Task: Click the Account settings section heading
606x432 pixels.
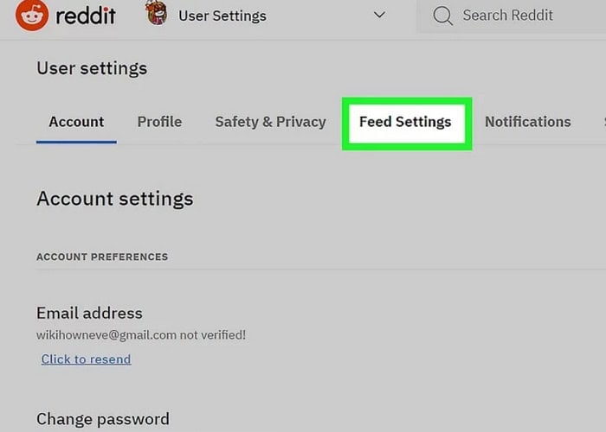Action: click(115, 199)
